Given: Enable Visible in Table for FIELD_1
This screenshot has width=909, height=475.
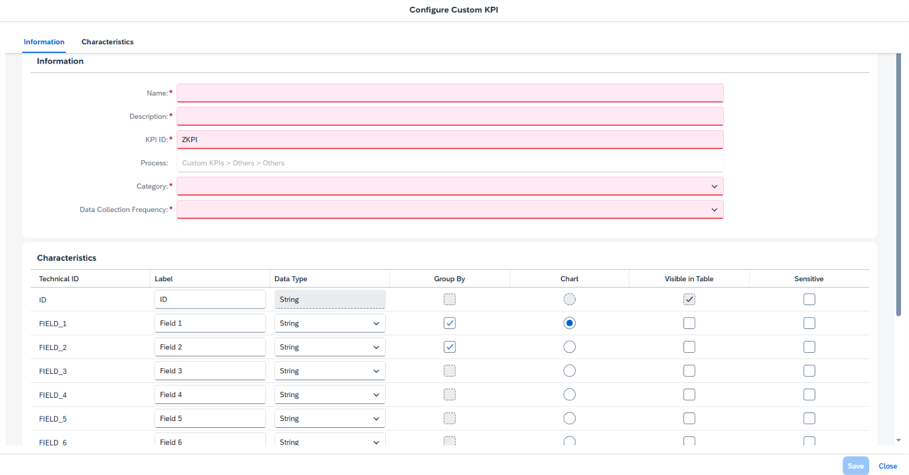Looking at the screenshot, I should pyautogui.click(x=689, y=323).
